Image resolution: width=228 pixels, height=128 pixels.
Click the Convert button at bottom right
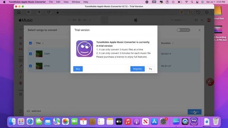click(x=195, y=112)
